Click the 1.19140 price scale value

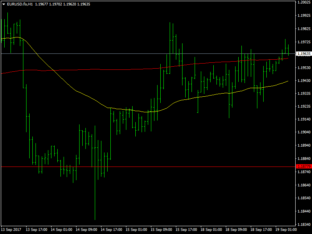[304, 119]
